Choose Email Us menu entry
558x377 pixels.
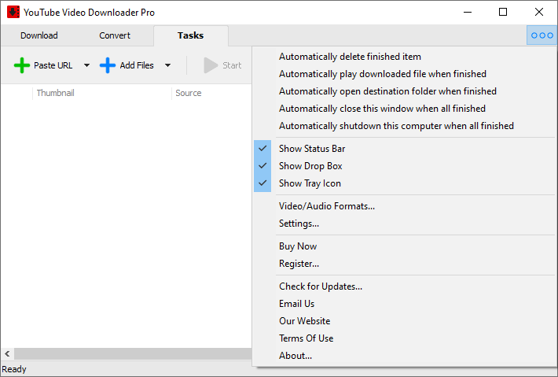(x=404, y=304)
